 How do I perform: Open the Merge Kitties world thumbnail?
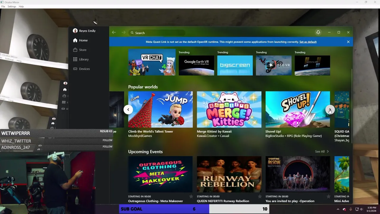229,109
